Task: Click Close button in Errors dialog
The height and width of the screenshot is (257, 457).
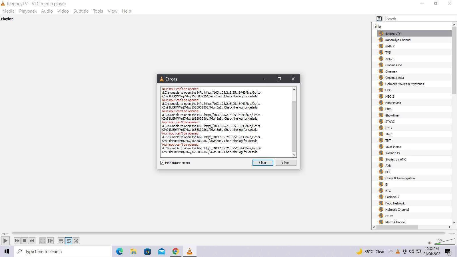Action: coord(286,163)
